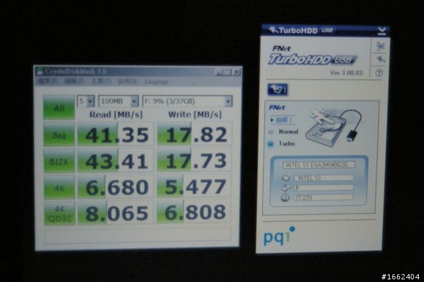This screenshot has width=424, height=282.
Task: Select the 512K read value 43.41
Action: [116, 160]
